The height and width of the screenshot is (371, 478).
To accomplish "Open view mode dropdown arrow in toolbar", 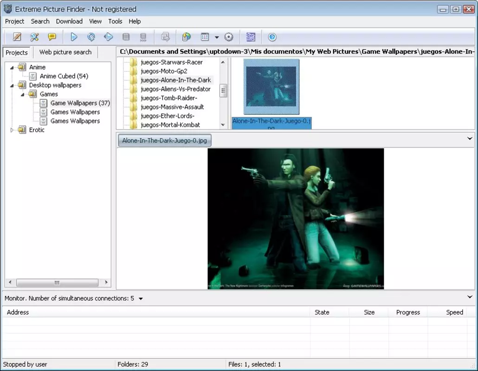I will coord(217,38).
